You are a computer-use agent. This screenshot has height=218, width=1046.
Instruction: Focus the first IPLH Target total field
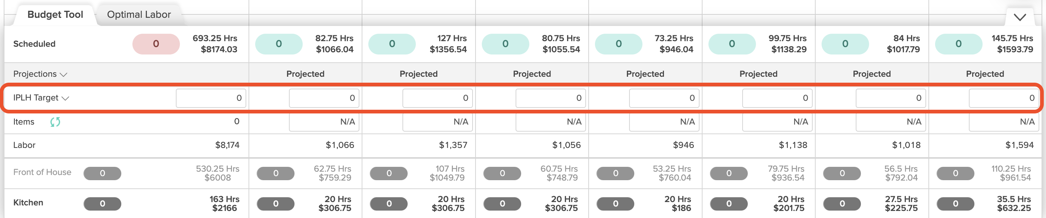click(211, 98)
